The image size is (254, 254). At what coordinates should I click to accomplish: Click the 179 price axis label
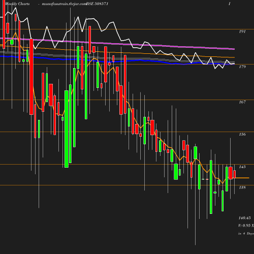(242, 67)
